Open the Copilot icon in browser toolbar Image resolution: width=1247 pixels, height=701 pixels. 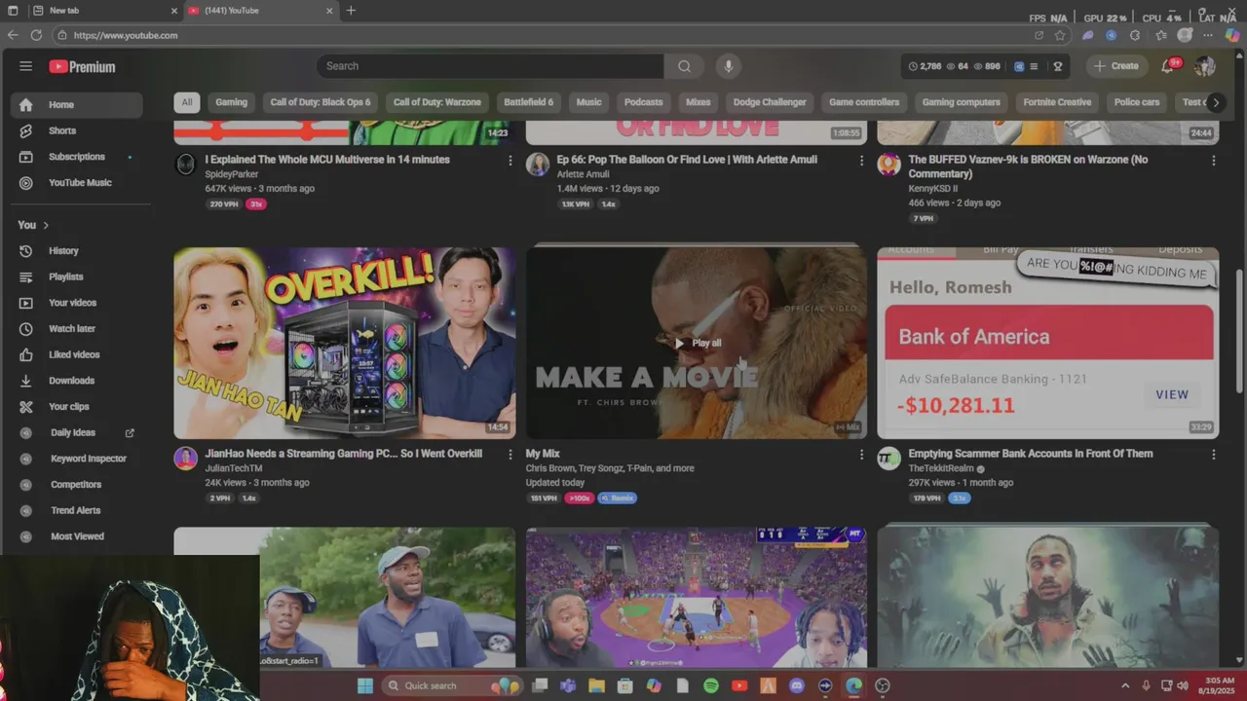tap(1232, 35)
